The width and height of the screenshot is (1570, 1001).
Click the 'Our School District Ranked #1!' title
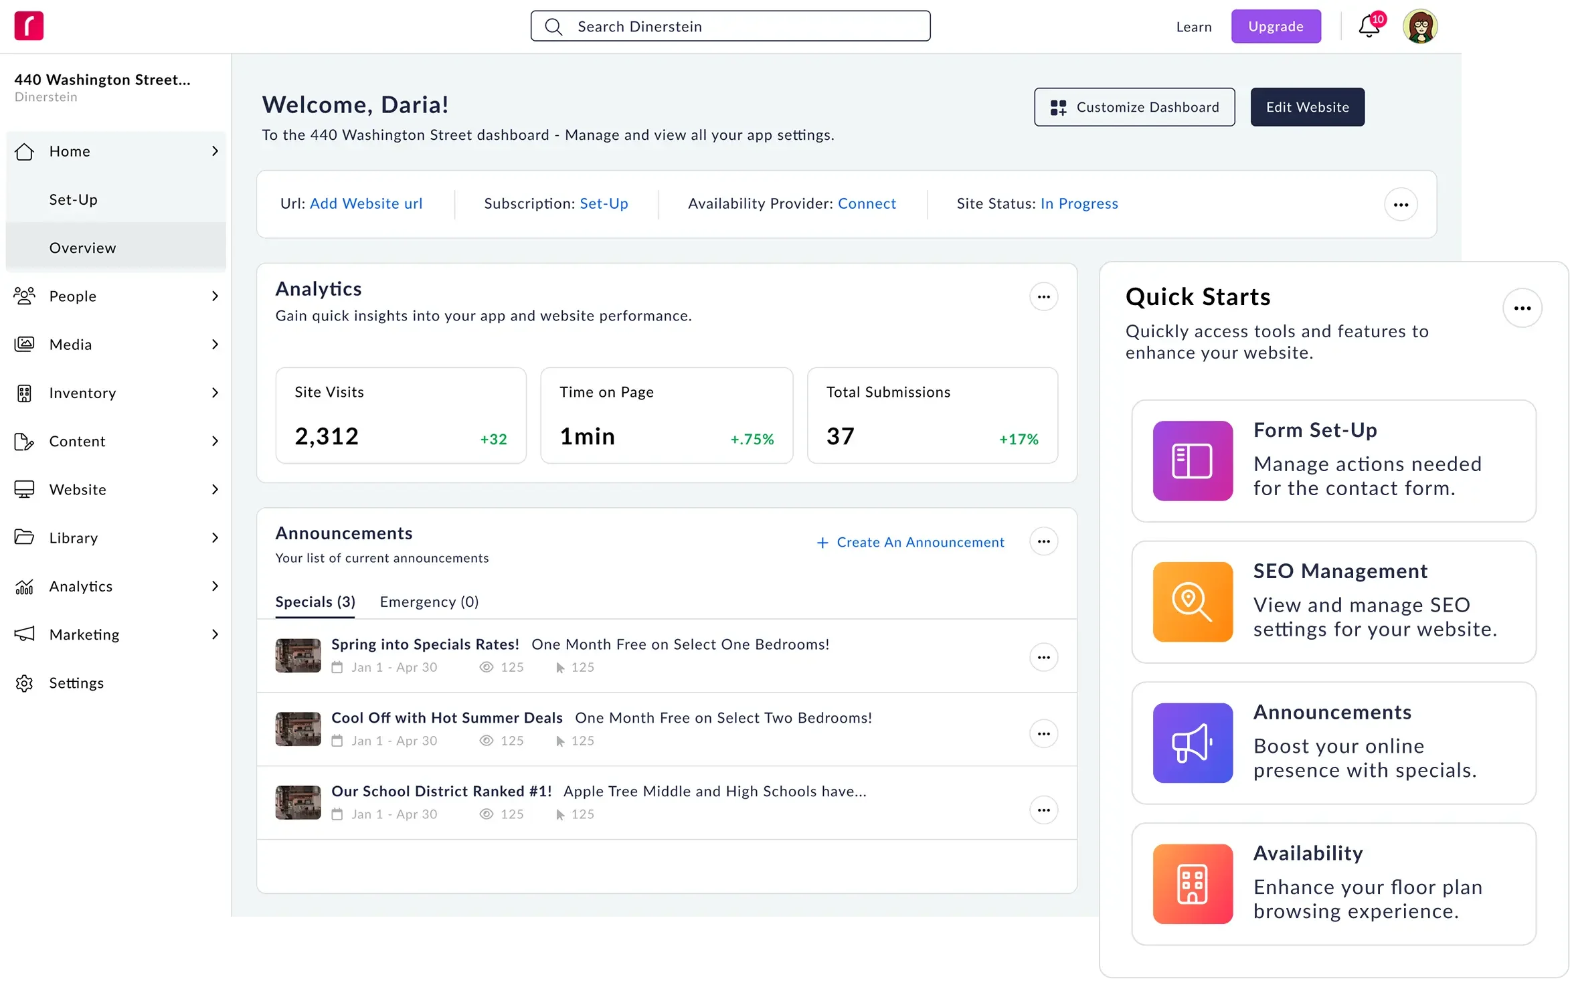tap(442, 792)
